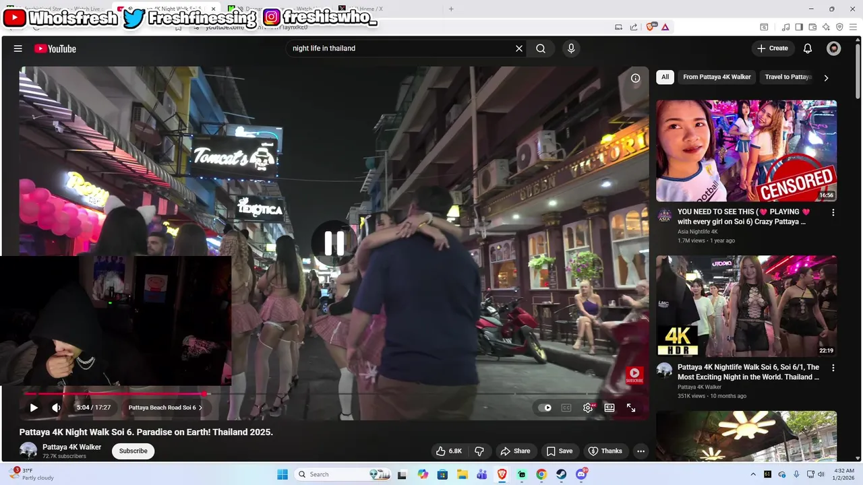Open a new browser tab

pos(451,9)
